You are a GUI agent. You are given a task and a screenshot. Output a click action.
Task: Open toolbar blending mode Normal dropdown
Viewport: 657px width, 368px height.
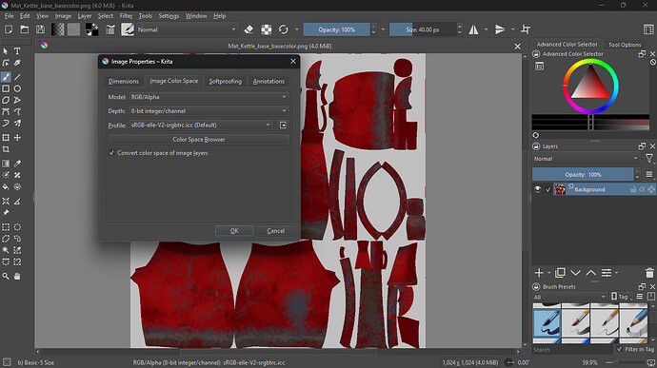click(187, 29)
